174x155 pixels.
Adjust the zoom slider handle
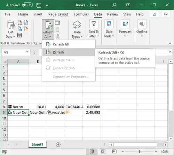point(140,152)
